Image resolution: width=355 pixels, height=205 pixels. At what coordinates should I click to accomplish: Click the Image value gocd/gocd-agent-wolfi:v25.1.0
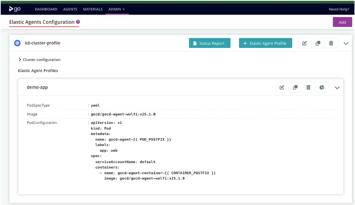[123, 114]
